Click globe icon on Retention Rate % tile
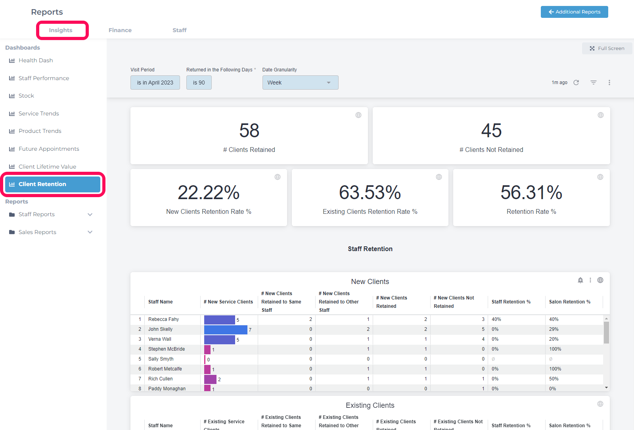 pyautogui.click(x=600, y=177)
